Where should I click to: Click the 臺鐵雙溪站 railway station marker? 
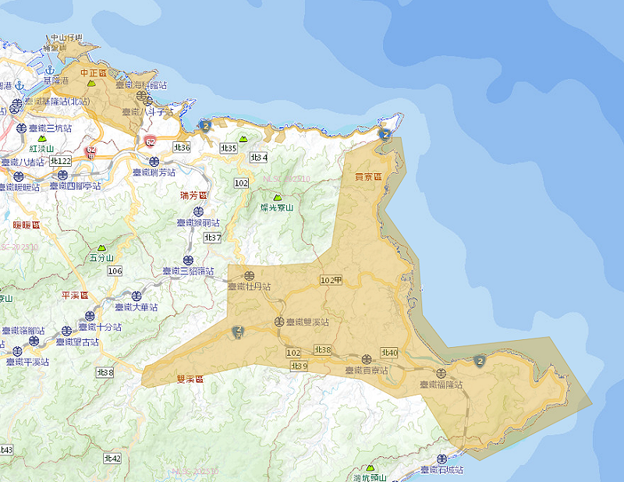tap(278, 321)
